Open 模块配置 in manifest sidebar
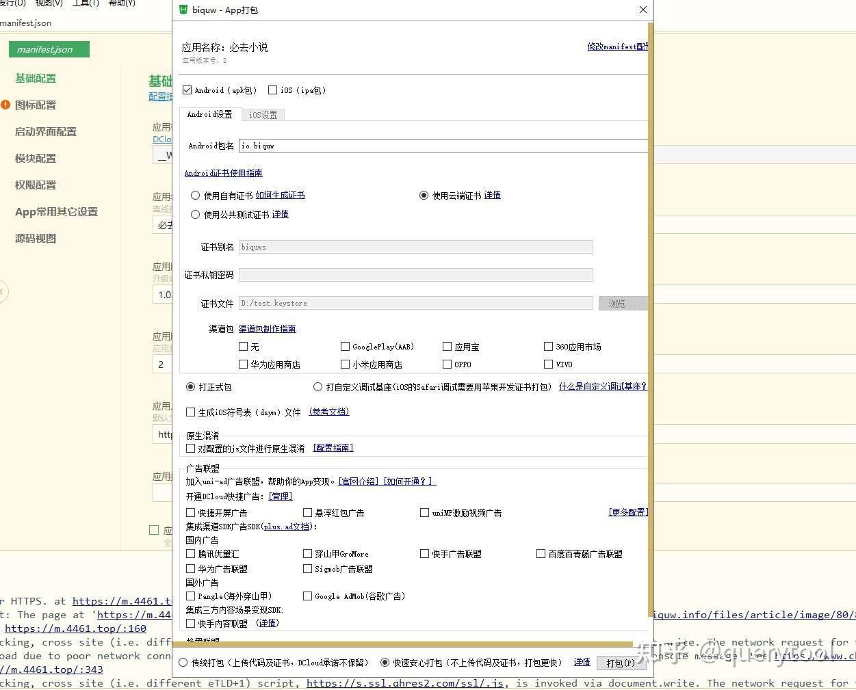The height and width of the screenshot is (690, 856). tap(36, 159)
